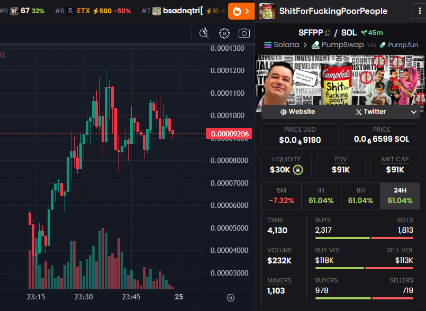The height and width of the screenshot is (311, 426).
Task: Select the 6H timeframe tab
Action: [360, 196]
